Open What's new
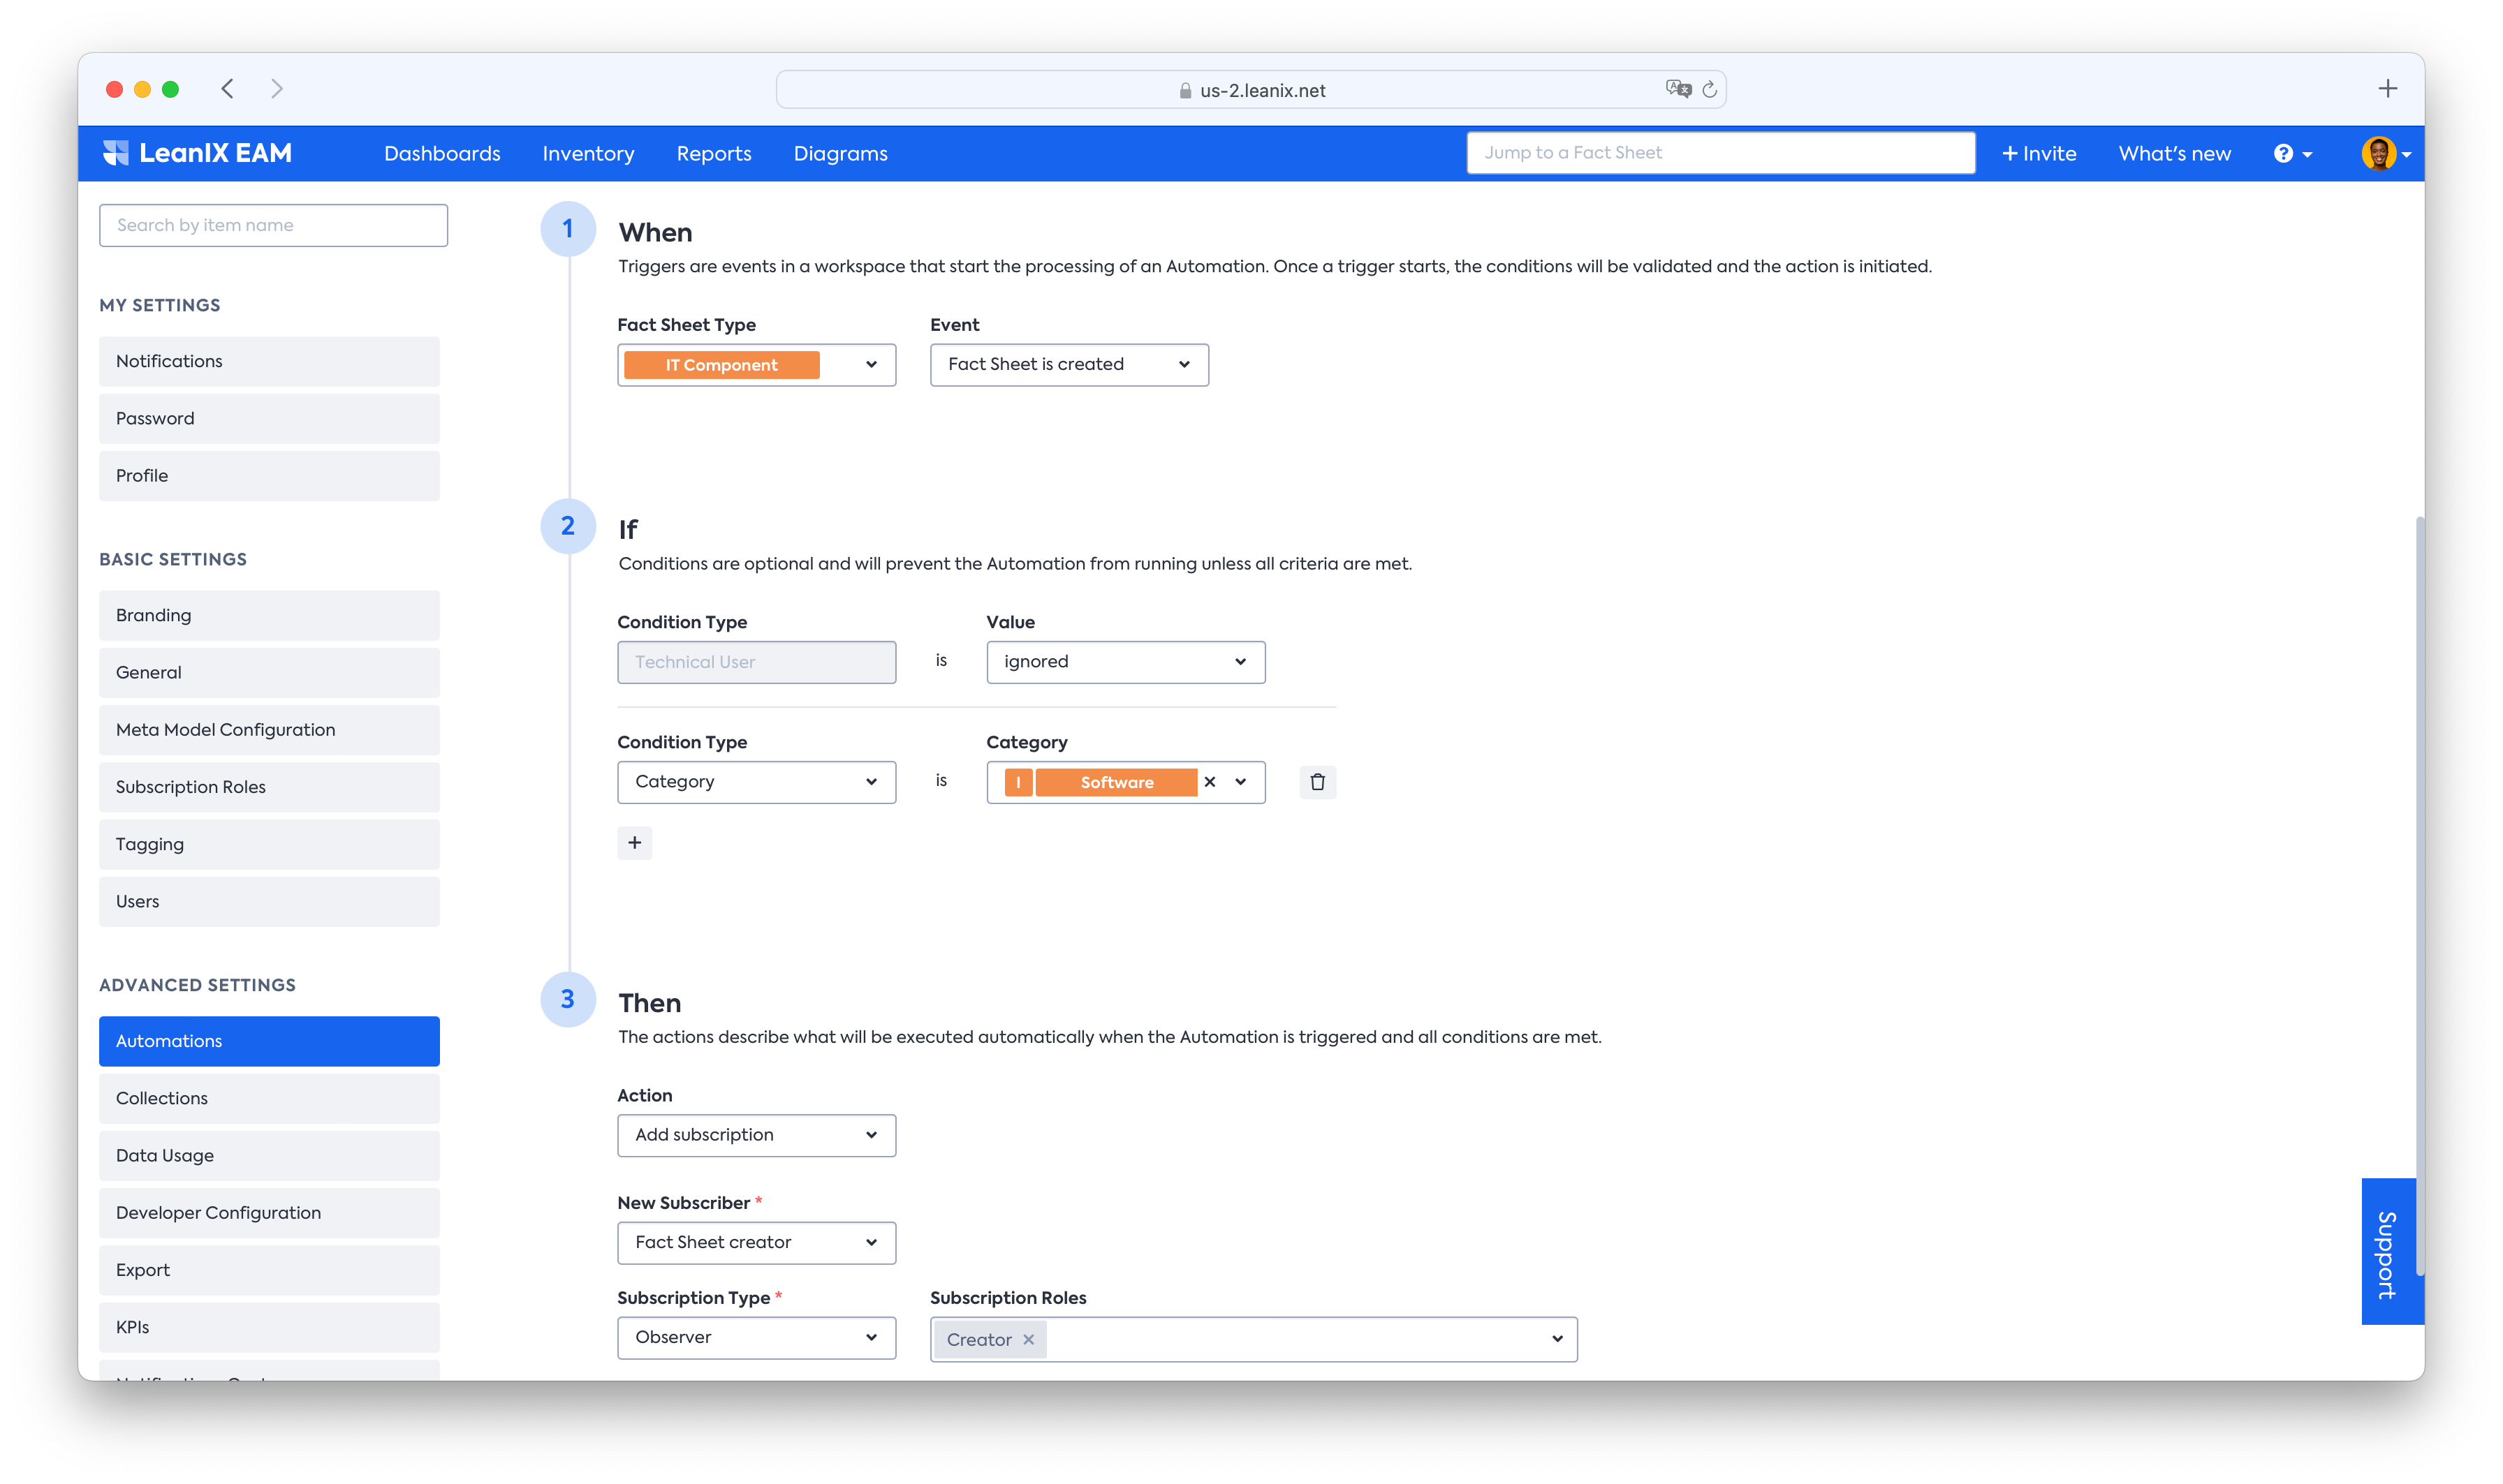Image resolution: width=2503 pixels, height=1484 pixels. pyautogui.click(x=2174, y=154)
